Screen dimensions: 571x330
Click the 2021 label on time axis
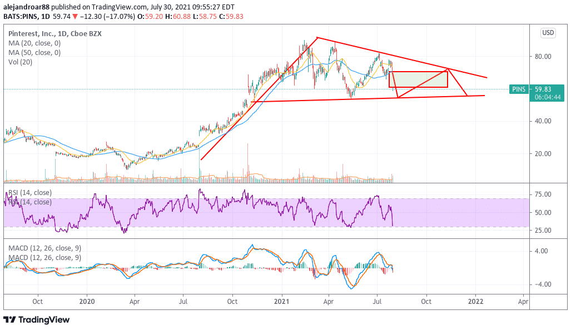coord(281,302)
